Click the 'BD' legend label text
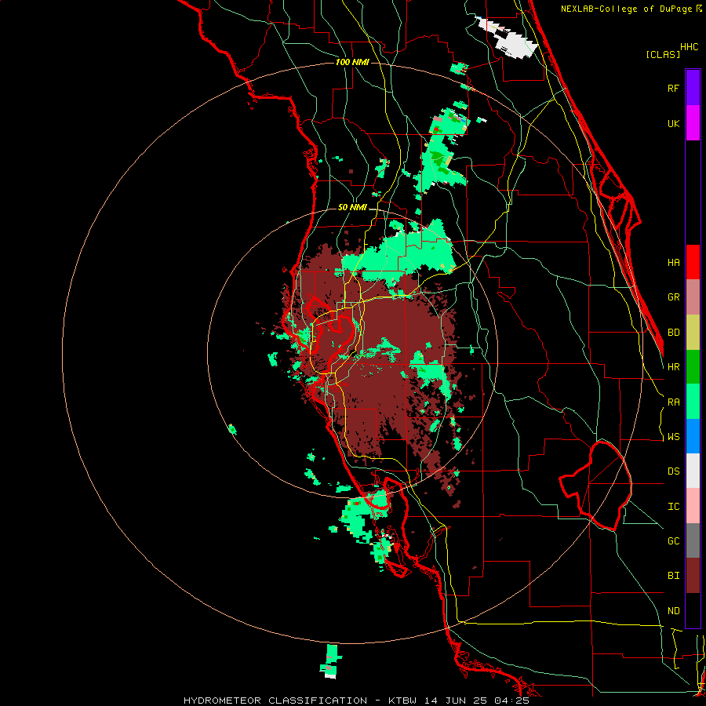The height and width of the screenshot is (706, 706). [x=673, y=333]
